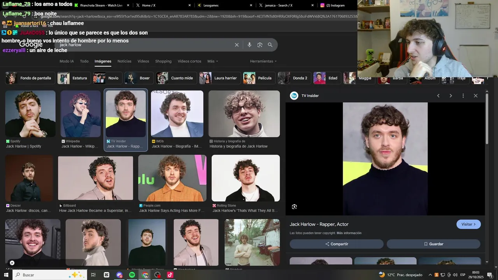This screenshot has height=280, width=498.
Task: Open Google Lens camera search icon
Action: click(x=260, y=45)
